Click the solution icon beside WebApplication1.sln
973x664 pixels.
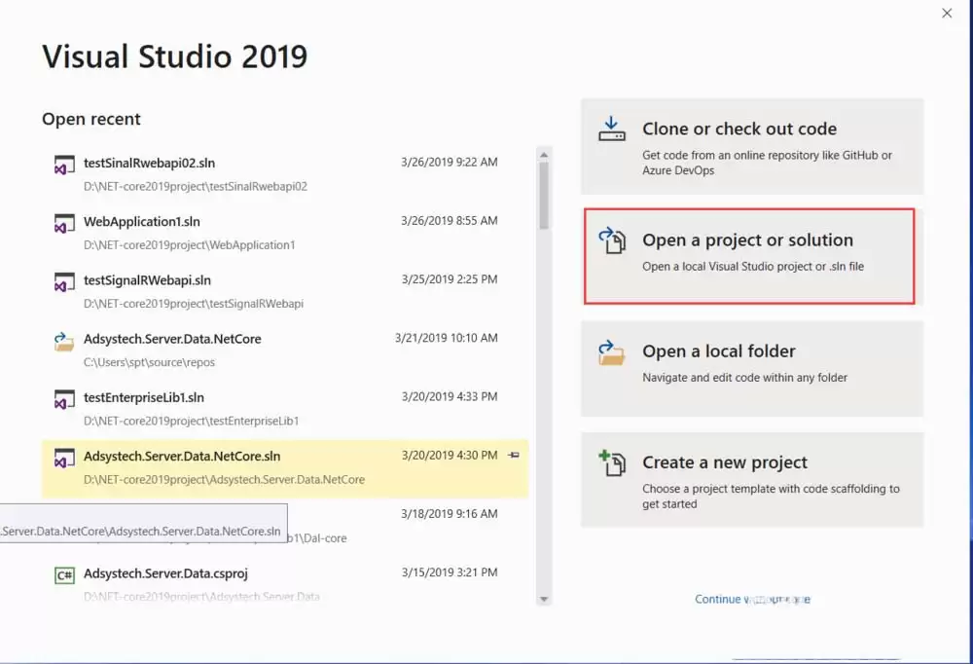(x=64, y=223)
